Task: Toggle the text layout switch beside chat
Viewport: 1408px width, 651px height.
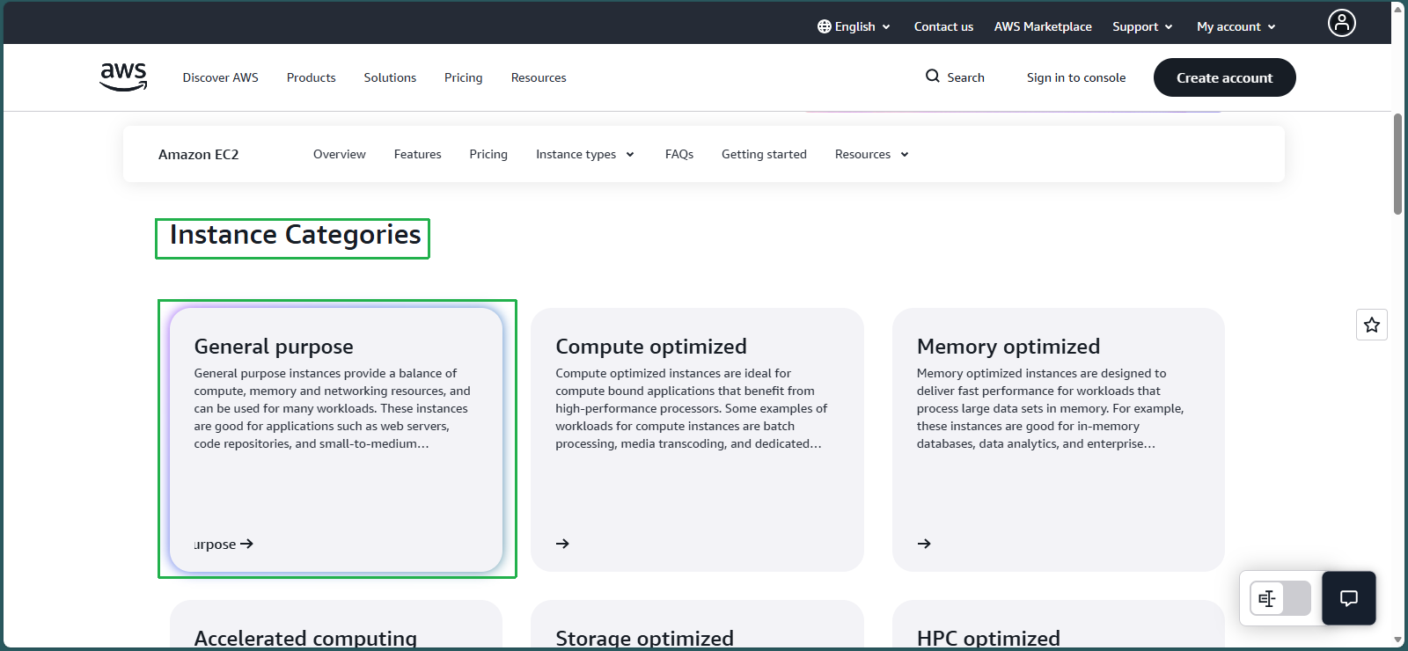Action: [1280, 598]
